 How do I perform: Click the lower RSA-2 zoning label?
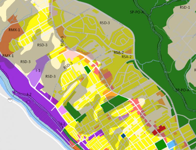(x=127, y=57)
